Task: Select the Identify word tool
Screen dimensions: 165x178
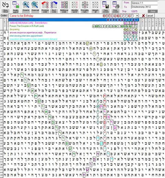Action: pyautogui.click(x=75, y=5)
